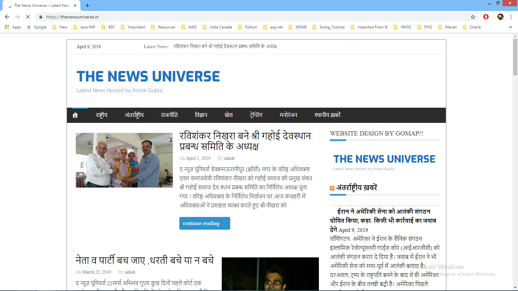
Task: Open the राजनीति menu item
Action: click(x=169, y=115)
